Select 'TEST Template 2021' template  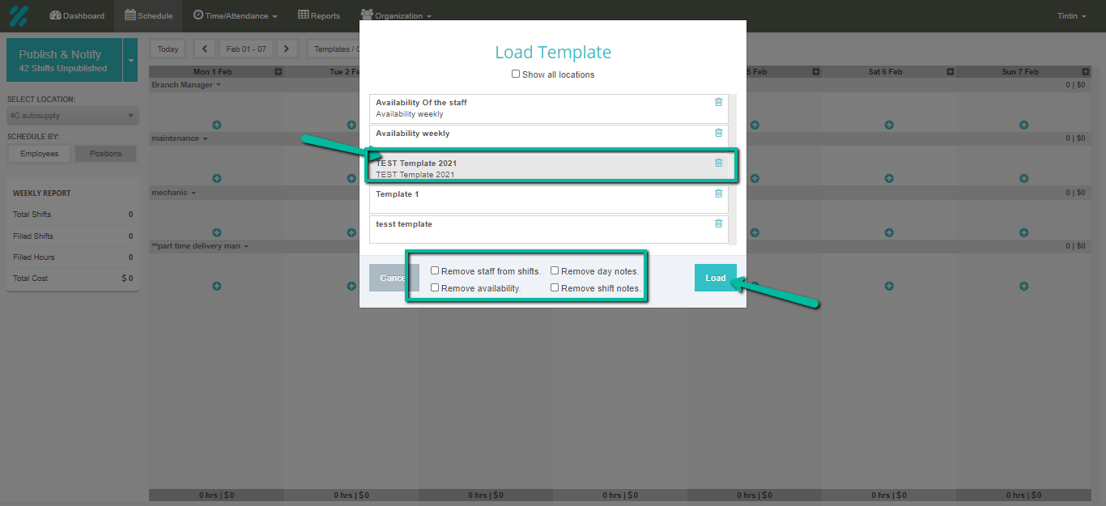(x=548, y=168)
